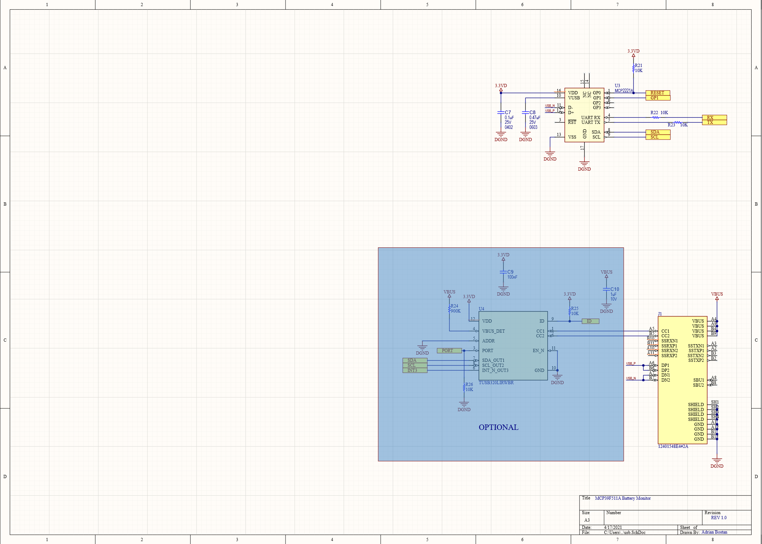
Task: Click the yellow TX port
Action: tap(714, 122)
